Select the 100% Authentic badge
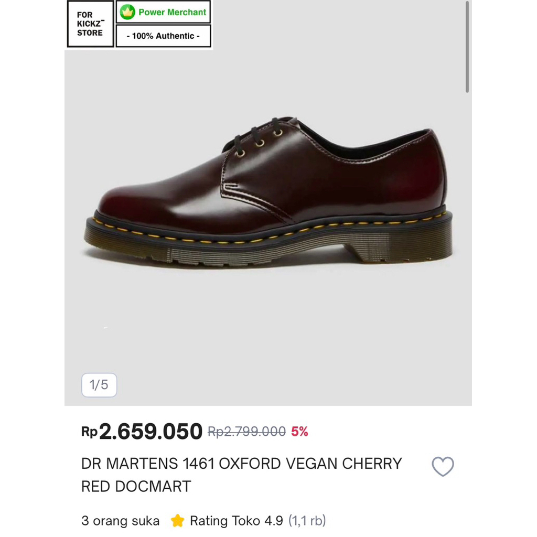The width and height of the screenshot is (537, 537). pyautogui.click(x=163, y=36)
